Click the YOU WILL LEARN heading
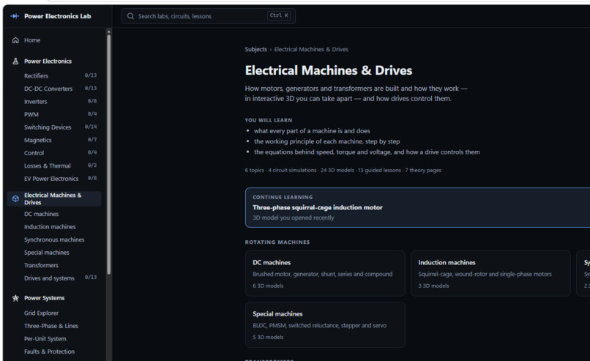The image size is (590, 361). coord(269,120)
